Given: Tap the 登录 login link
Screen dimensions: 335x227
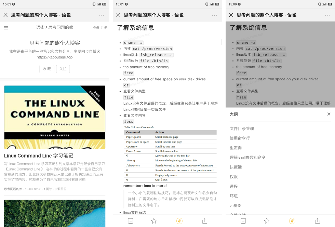Looking at the screenshot, I should click(x=96, y=28).
